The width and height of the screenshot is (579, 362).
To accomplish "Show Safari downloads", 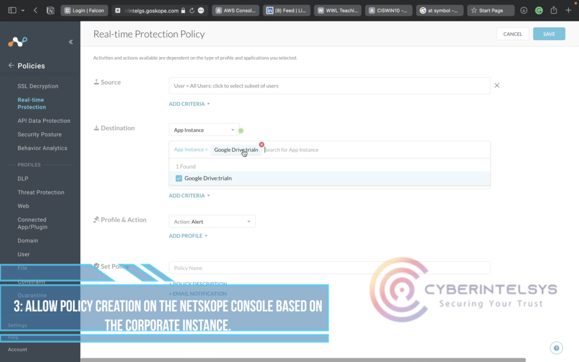I will pyautogui.click(x=524, y=10).
